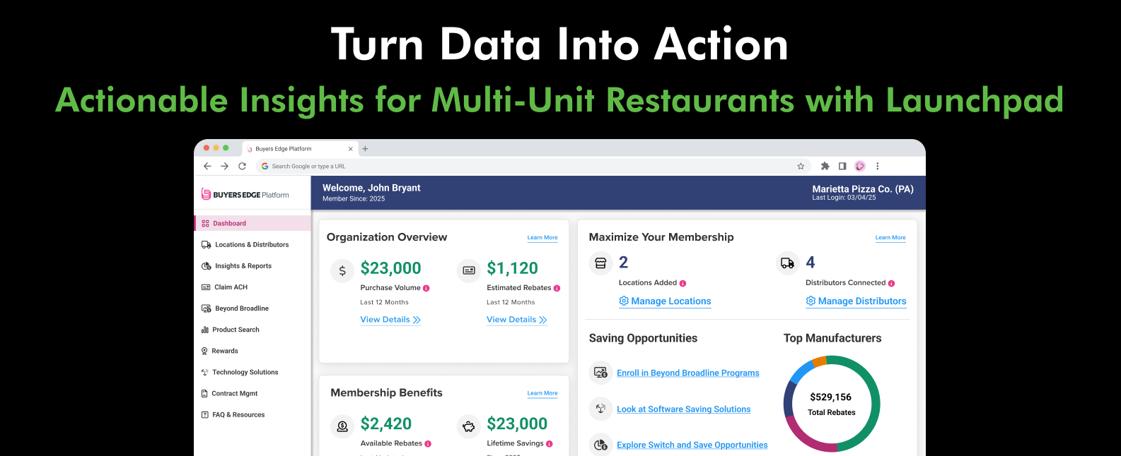Reload the page with refresh icon
The width and height of the screenshot is (1121, 456).
pos(242,167)
